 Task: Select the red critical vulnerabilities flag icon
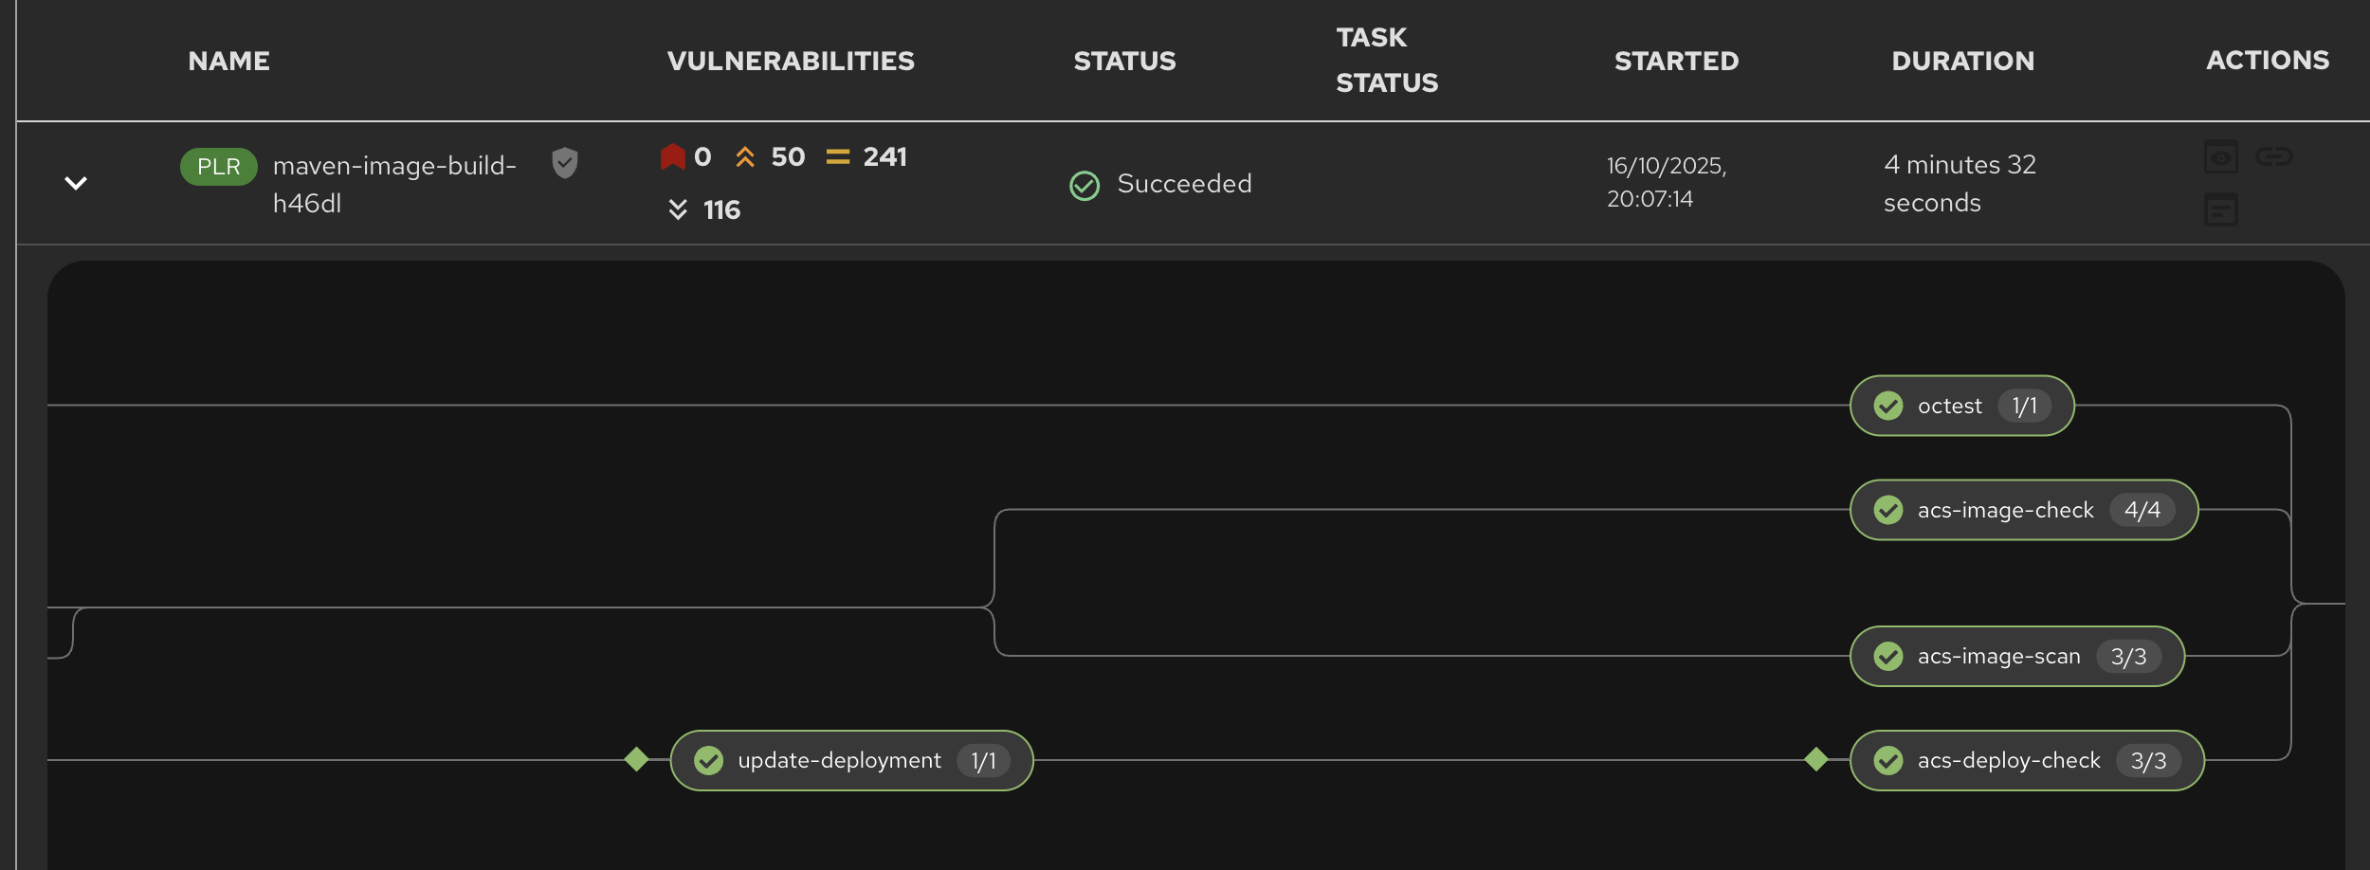672,156
